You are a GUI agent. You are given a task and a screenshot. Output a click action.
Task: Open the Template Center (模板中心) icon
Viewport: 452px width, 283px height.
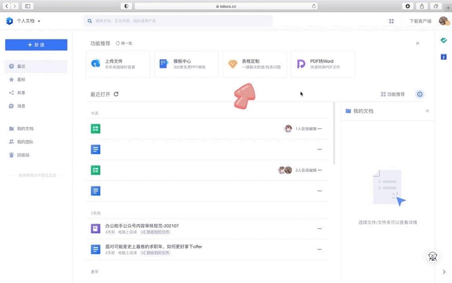[164, 64]
